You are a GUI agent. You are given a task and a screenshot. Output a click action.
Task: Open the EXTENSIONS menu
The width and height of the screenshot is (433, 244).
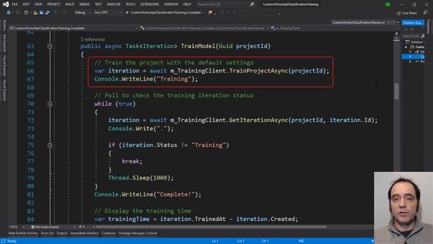pos(150,4)
